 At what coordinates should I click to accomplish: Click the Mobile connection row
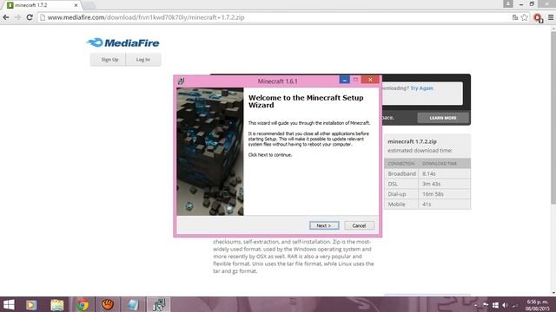tap(427, 205)
